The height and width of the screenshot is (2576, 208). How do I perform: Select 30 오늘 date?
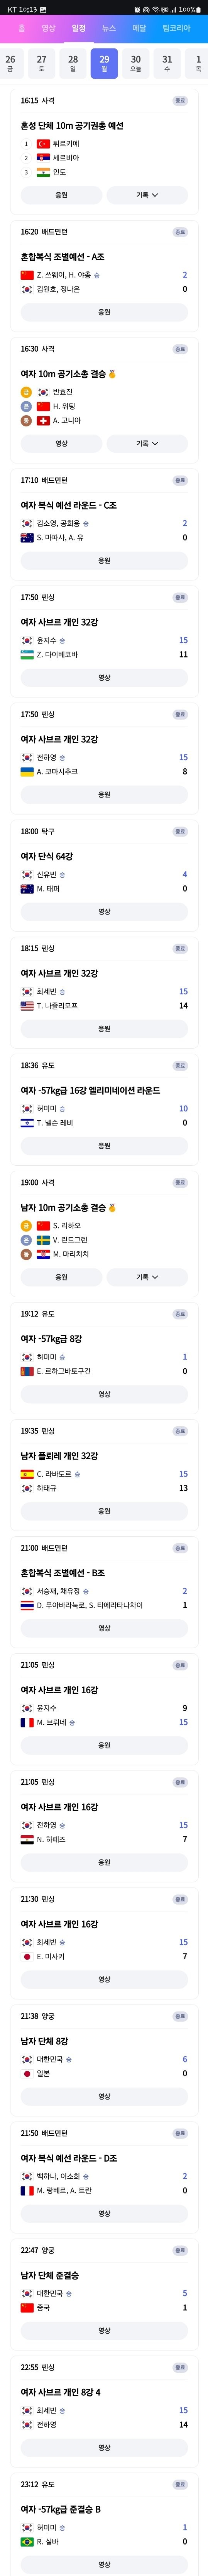pos(135,63)
